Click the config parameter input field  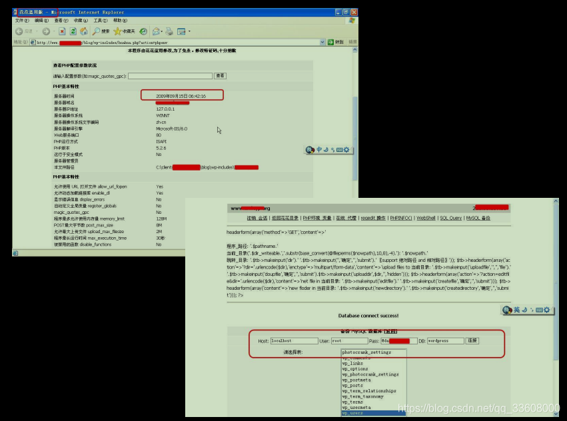pyautogui.click(x=171, y=76)
